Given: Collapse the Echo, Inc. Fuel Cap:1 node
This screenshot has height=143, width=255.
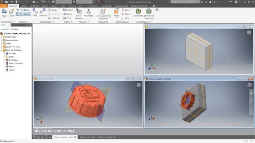Looking at the screenshot, I should pos(2,50).
